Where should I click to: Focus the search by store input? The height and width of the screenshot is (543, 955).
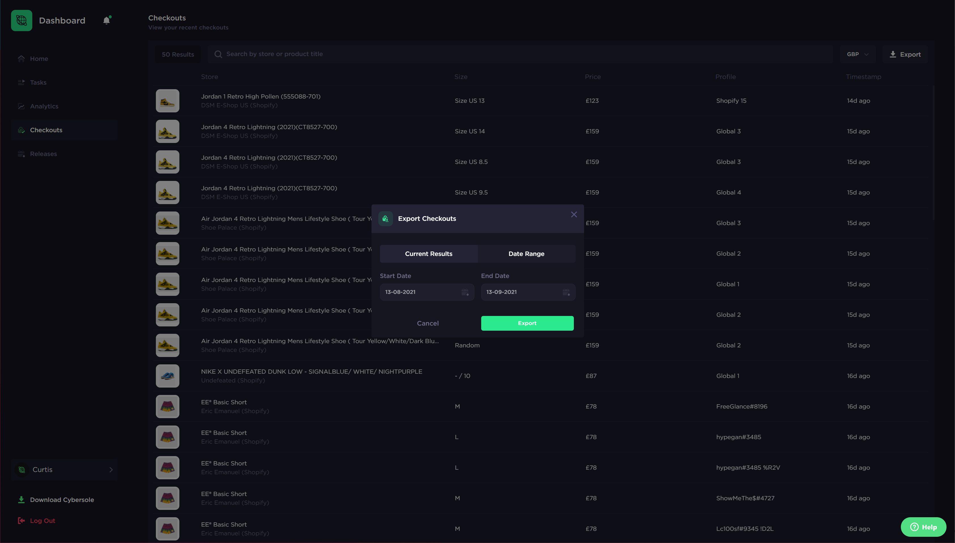click(x=520, y=54)
